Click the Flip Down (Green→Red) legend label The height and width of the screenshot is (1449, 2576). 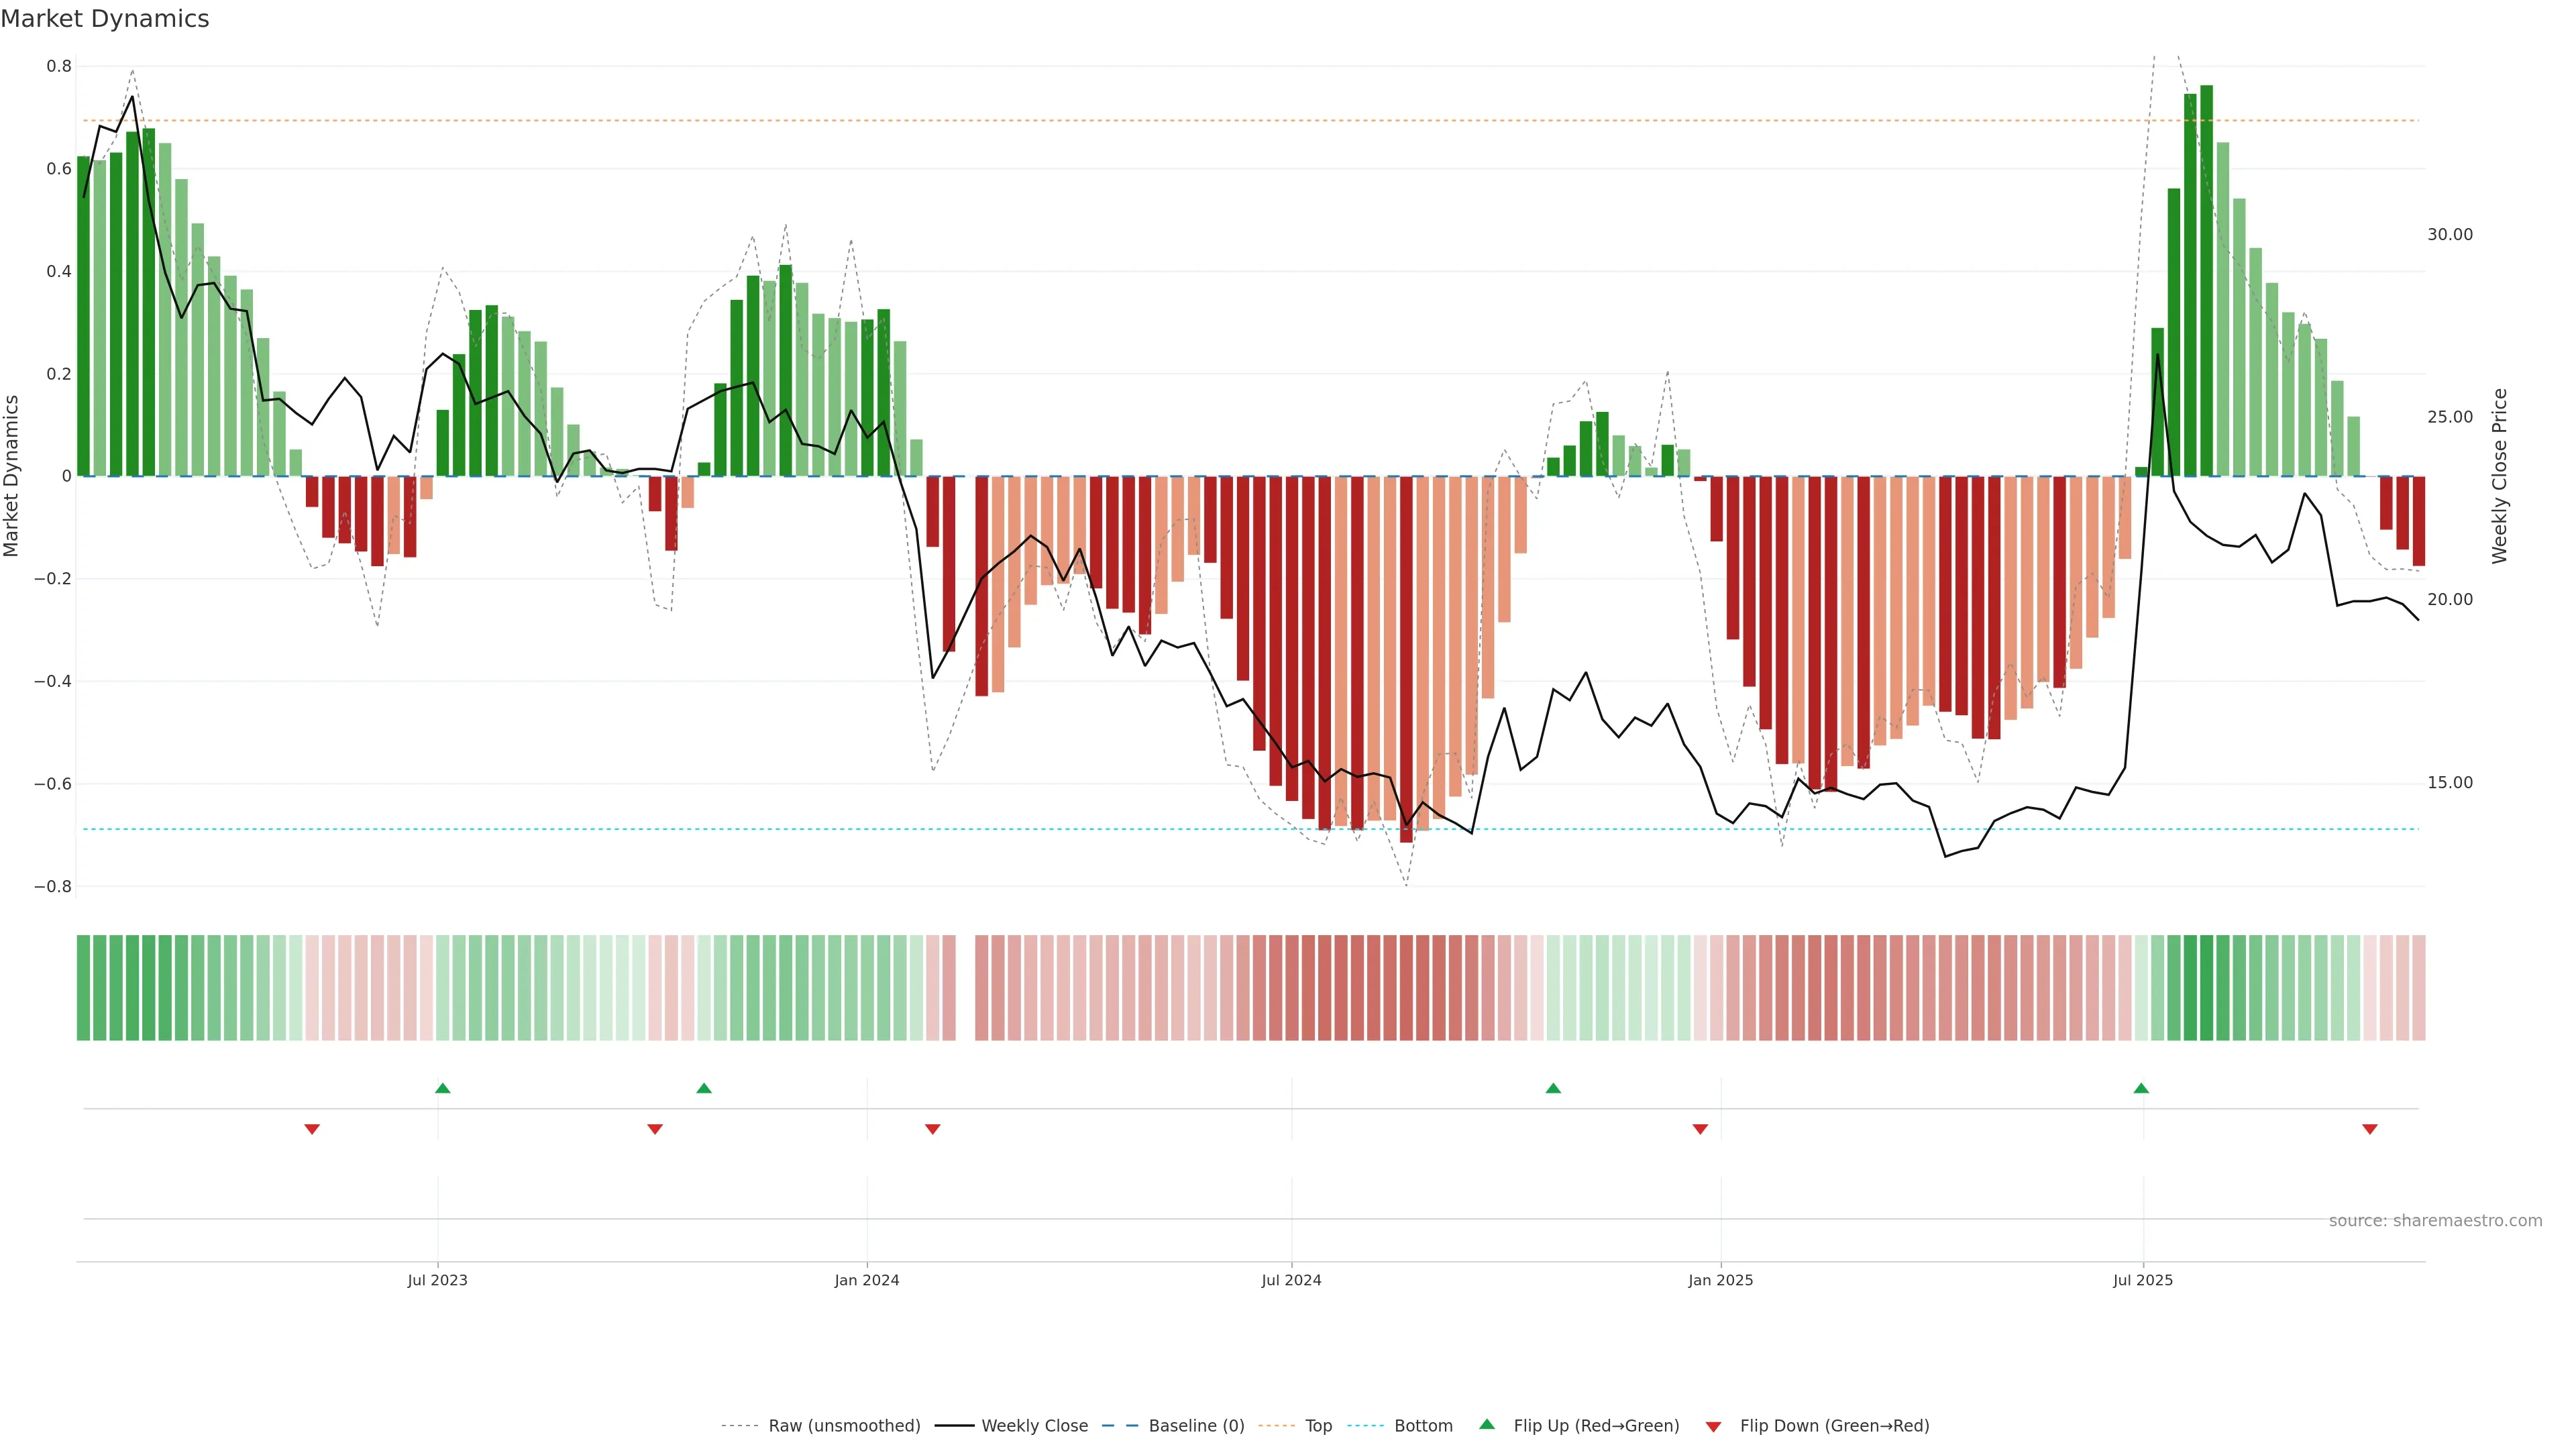[x=1834, y=1426]
